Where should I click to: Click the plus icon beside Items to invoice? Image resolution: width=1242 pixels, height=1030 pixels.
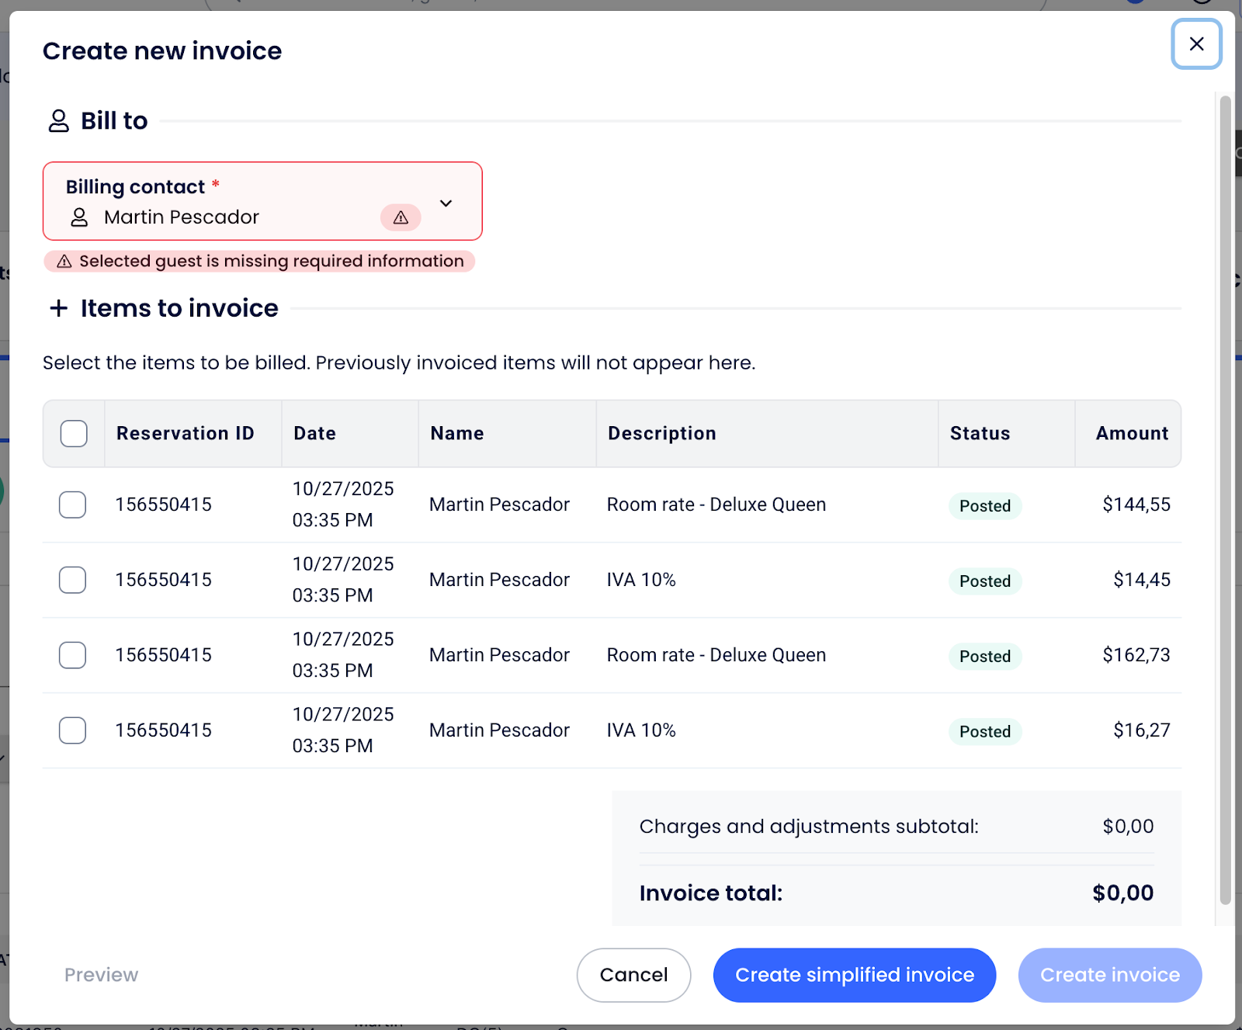pos(59,308)
